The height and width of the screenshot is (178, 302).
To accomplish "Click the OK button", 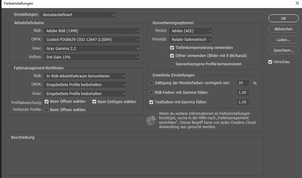I will tap(283, 19).
